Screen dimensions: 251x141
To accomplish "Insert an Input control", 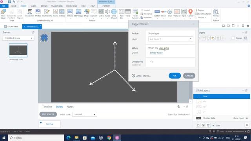I will (x=184, y=13).
